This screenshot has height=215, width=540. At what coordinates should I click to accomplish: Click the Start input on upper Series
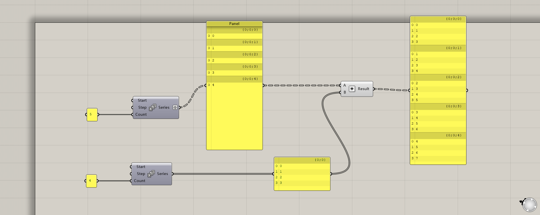142,100
